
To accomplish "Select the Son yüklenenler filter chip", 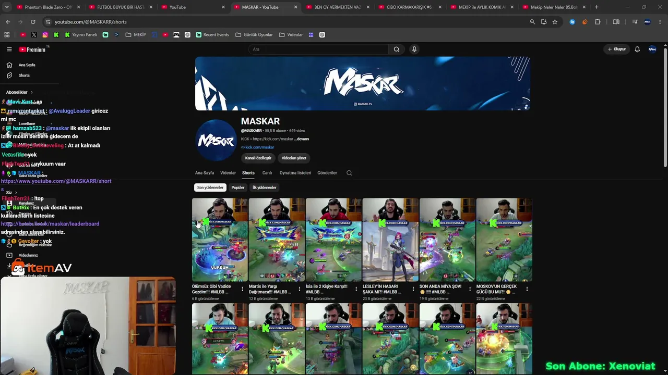I will pyautogui.click(x=210, y=187).
